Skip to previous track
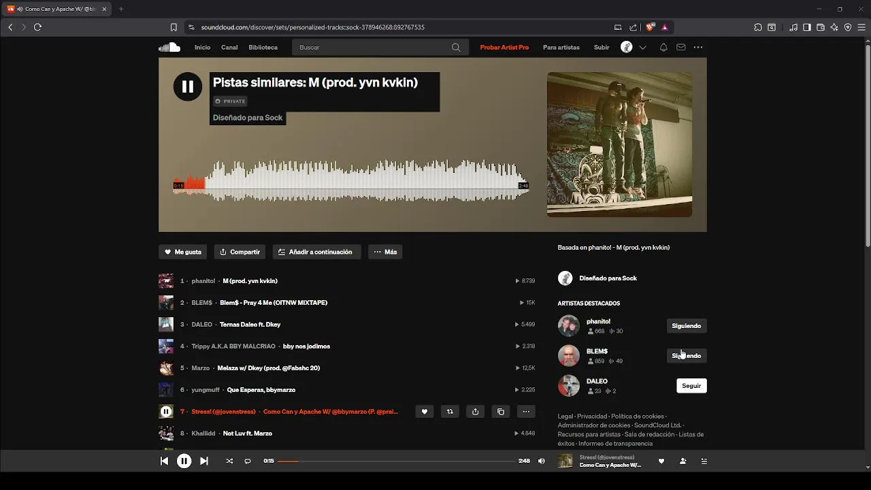The width and height of the screenshot is (871, 490). coord(164,461)
